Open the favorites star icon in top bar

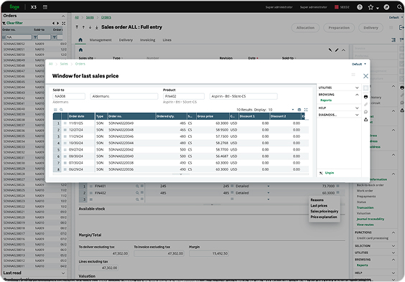coord(371,7)
